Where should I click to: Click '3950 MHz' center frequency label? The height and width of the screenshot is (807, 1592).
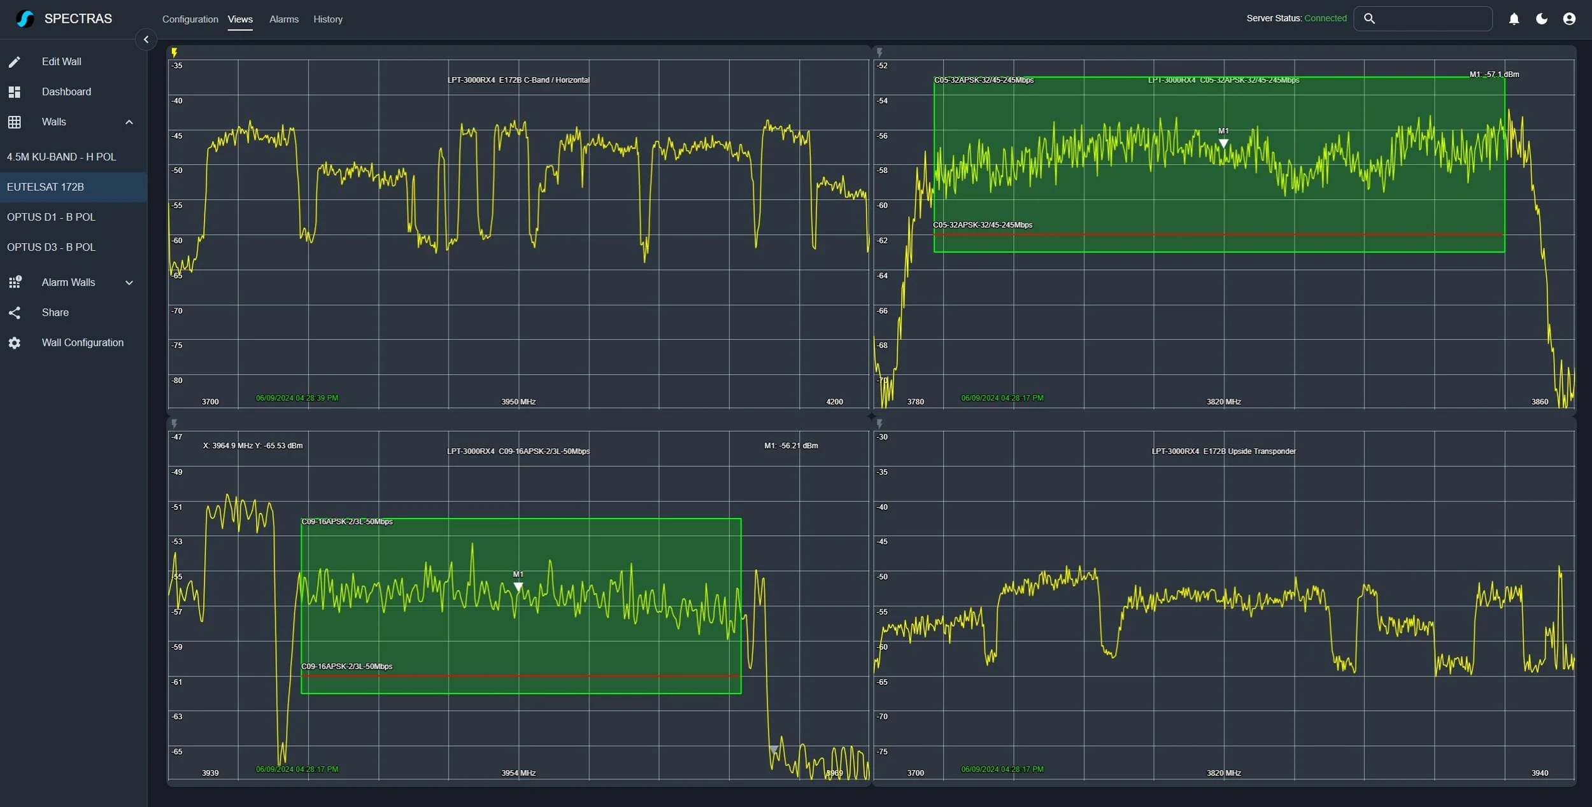[x=518, y=402]
